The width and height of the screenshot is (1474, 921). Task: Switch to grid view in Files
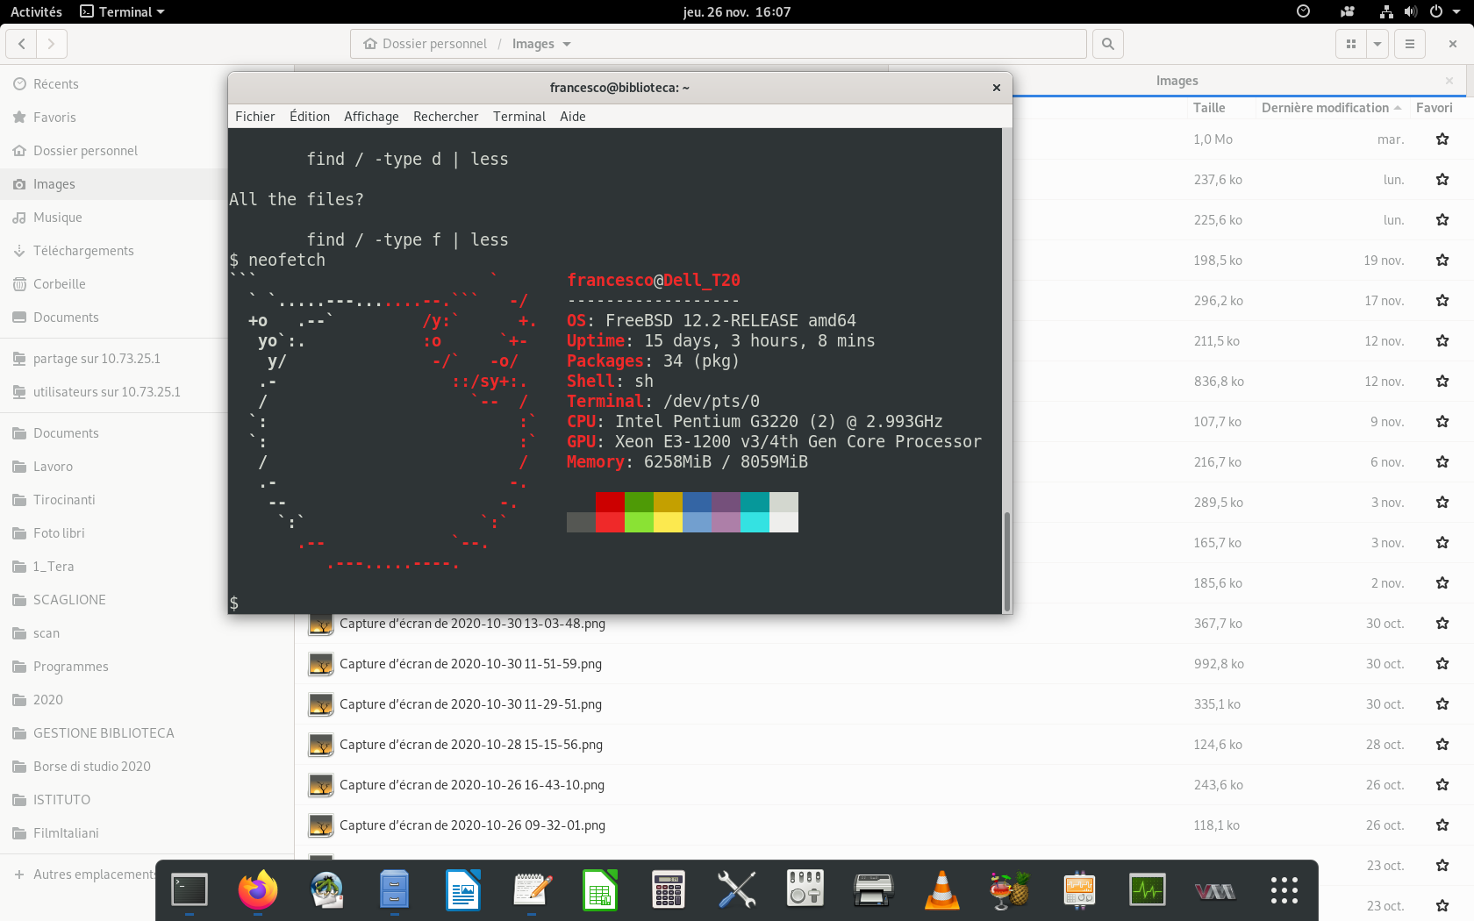(x=1351, y=44)
